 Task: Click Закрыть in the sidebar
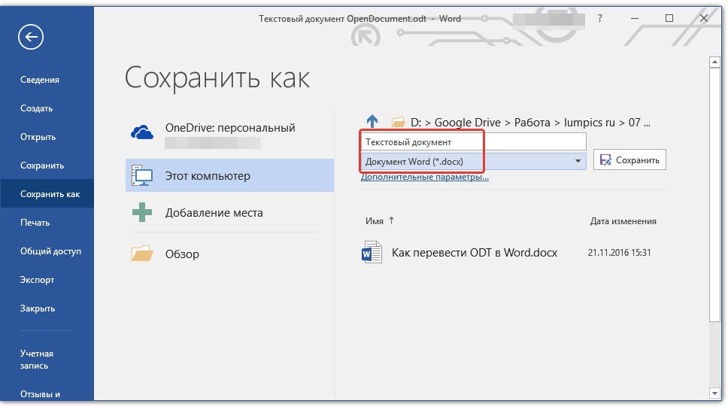coord(38,308)
